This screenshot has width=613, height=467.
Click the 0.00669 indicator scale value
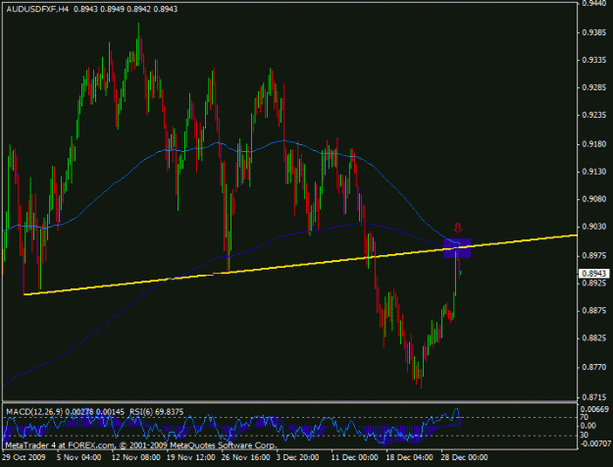(x=594, y=409)
